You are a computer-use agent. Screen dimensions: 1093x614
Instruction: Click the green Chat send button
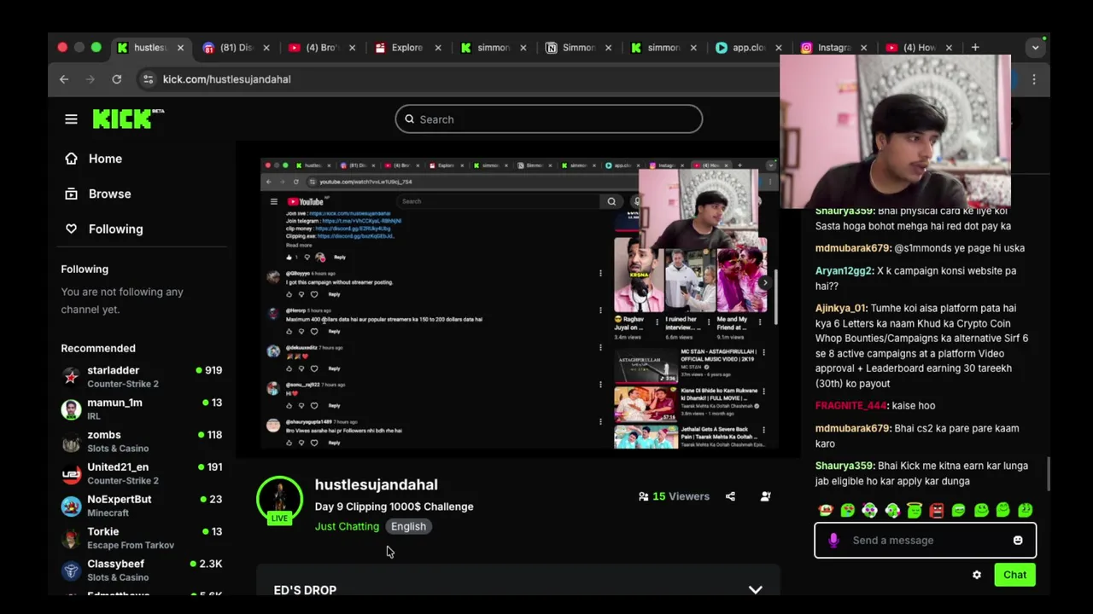pyautogui.click(x=1014, y=575)
